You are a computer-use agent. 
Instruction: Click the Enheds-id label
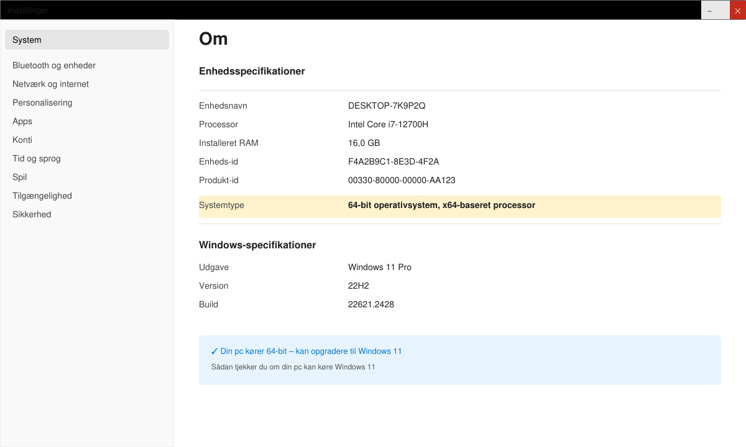point(218,161)
